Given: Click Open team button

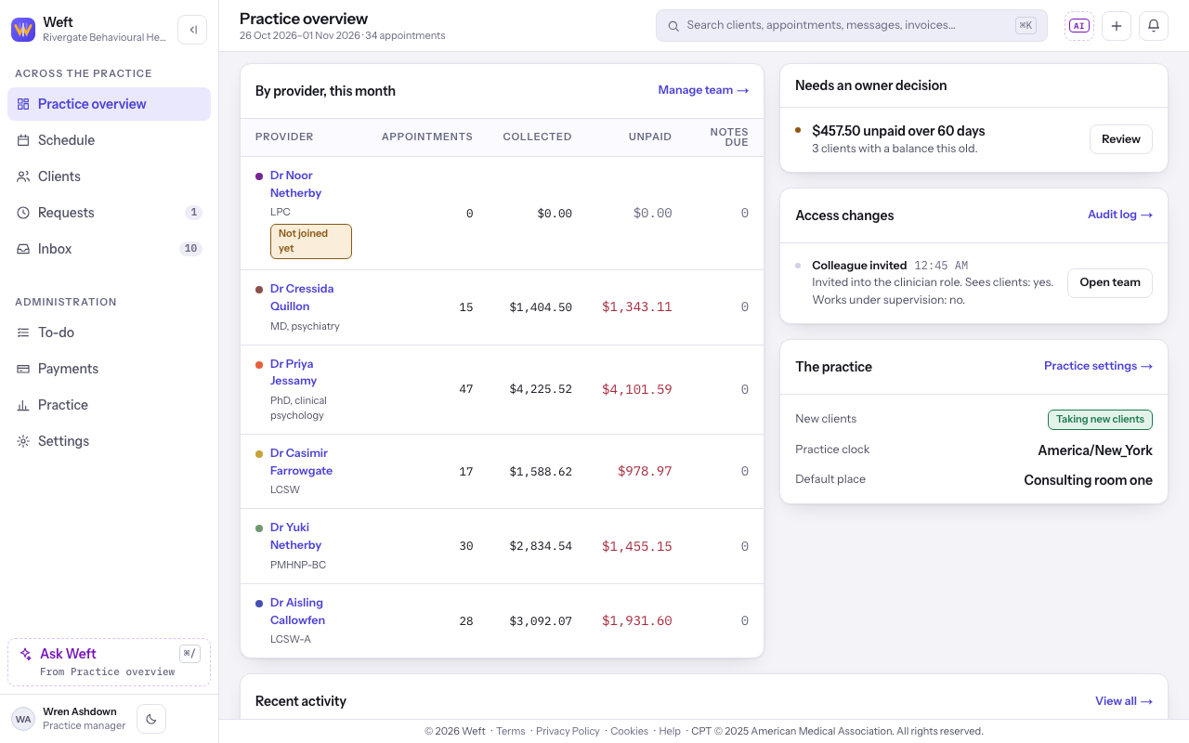Looking at the screenshot, I should coord(1110,282).
